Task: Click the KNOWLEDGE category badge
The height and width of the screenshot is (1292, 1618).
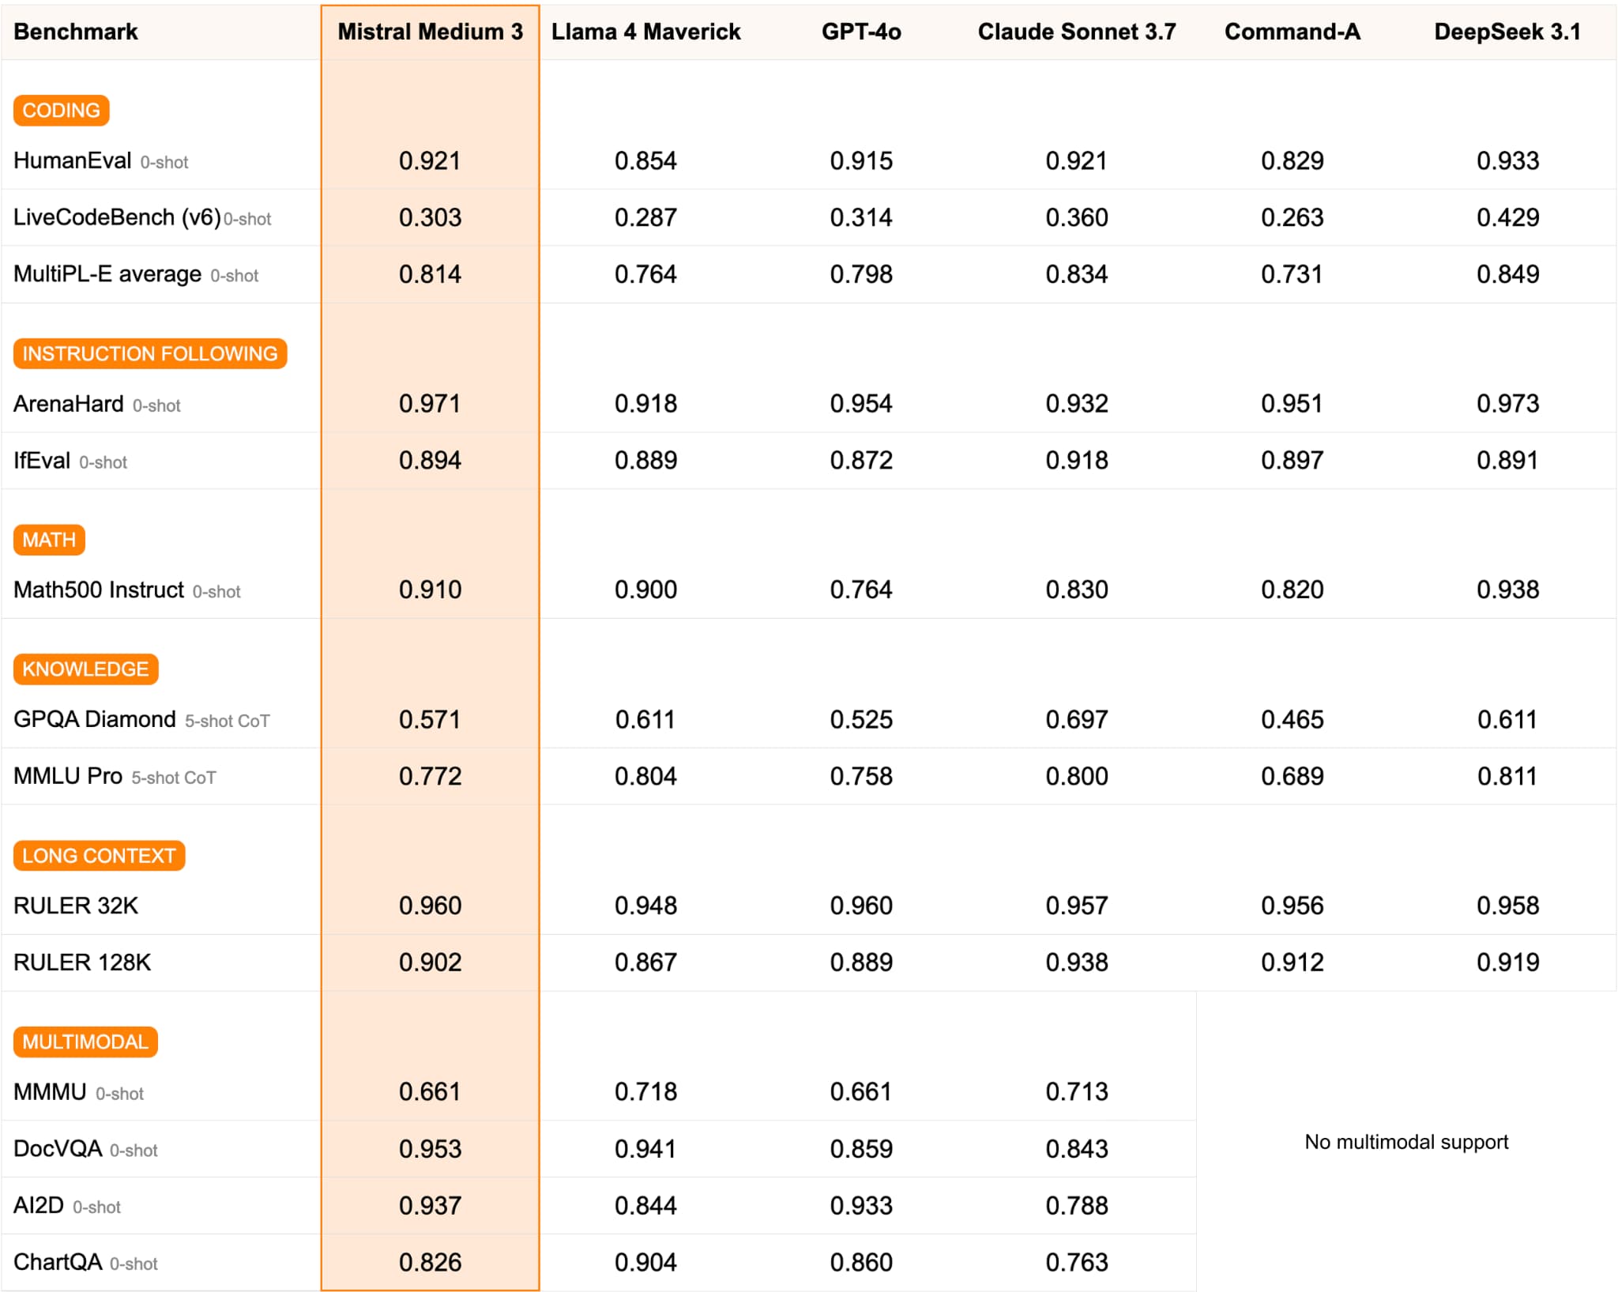Action: tap(85, 669)
